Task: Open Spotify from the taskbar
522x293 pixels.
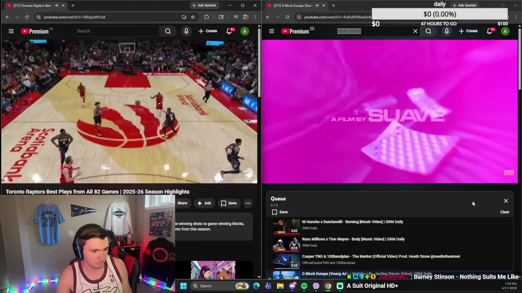Action: coord(304,286)
